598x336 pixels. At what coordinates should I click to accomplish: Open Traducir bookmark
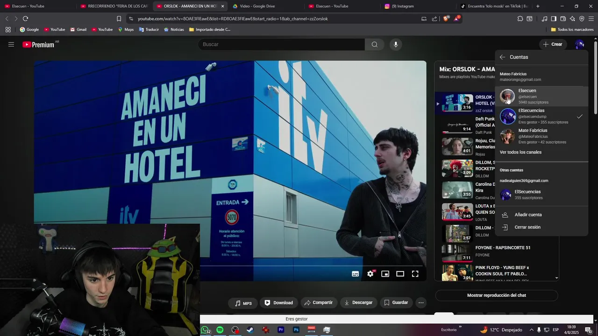point(149,29)
